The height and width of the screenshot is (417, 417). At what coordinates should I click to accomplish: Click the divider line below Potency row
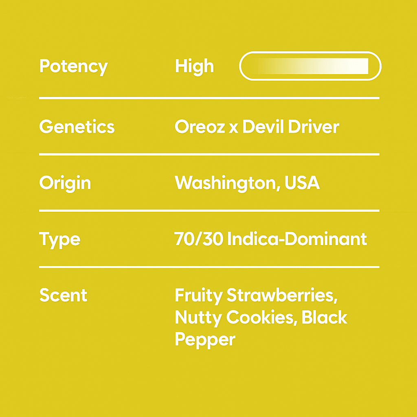[x=209, y=98]
